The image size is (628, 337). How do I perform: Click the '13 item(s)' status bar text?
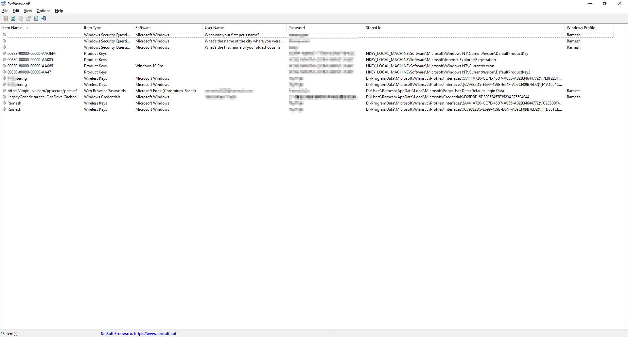pyautogui.click(x=9, y=334)
